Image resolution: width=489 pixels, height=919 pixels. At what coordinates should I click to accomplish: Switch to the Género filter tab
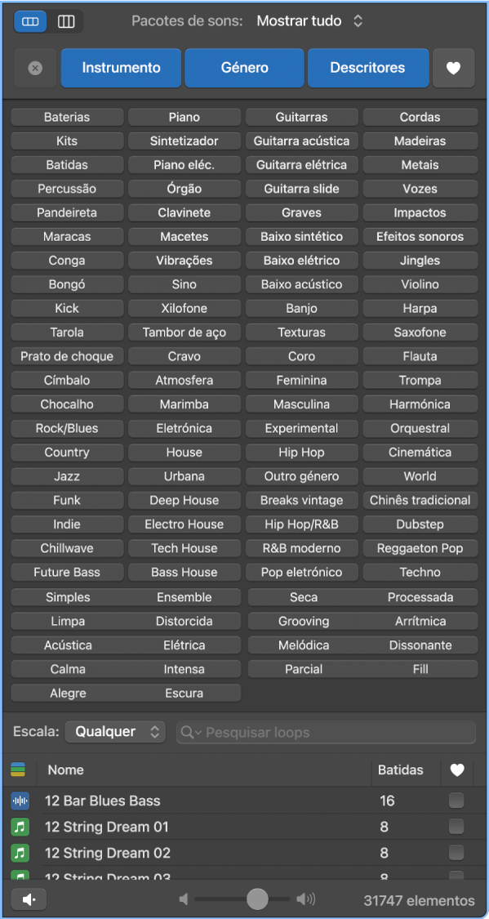click(244, 69)
